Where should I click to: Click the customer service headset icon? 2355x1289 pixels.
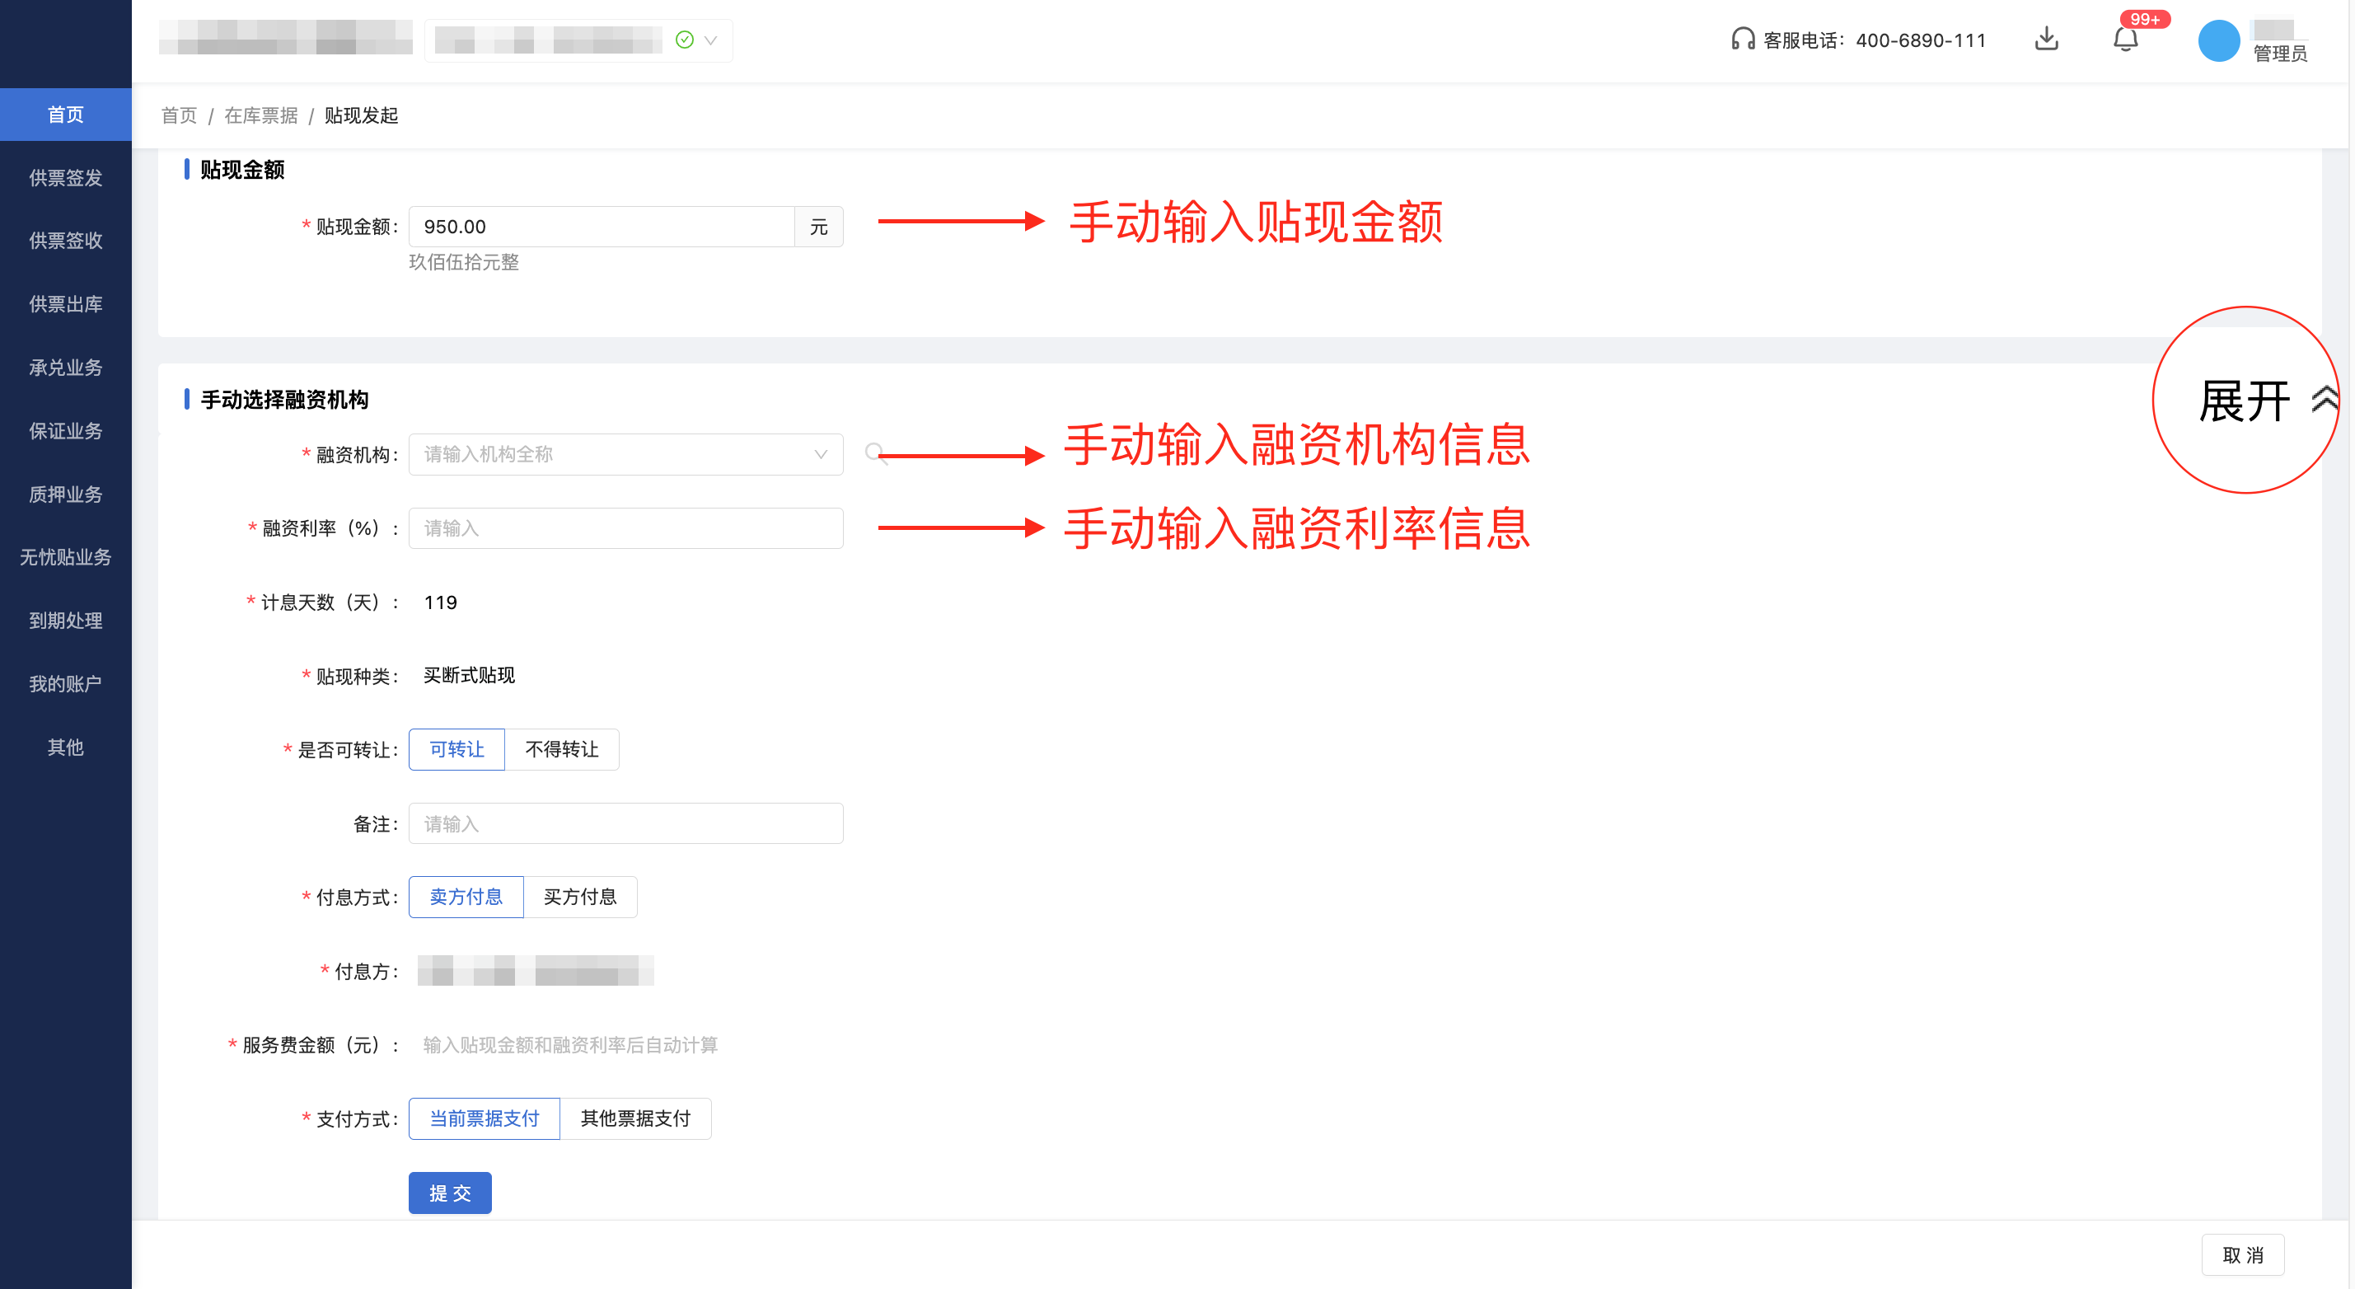point(1743,40)
